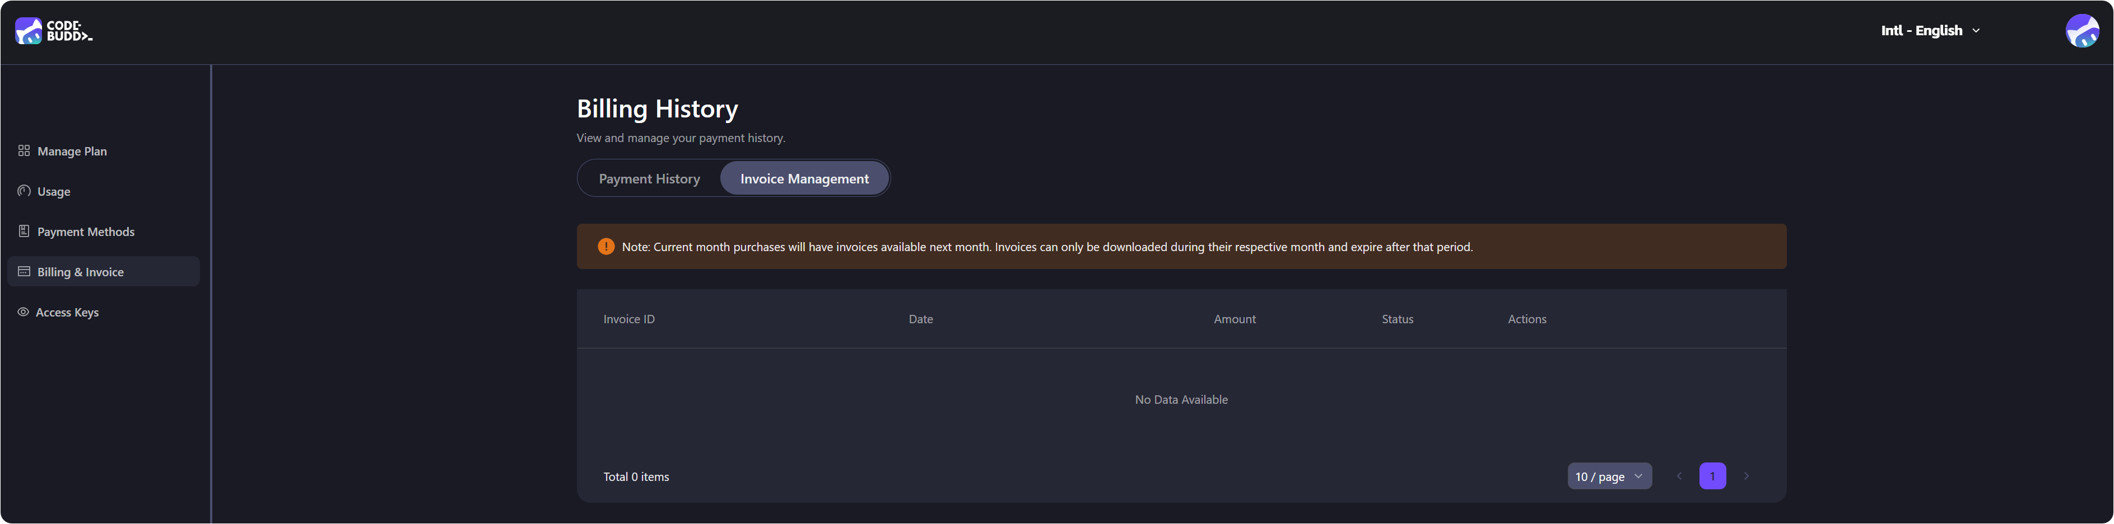Click the Billing & Invoice card icon
Image resolution: width=2114 pixels, height=524 pixels.
tap(24, 271)
